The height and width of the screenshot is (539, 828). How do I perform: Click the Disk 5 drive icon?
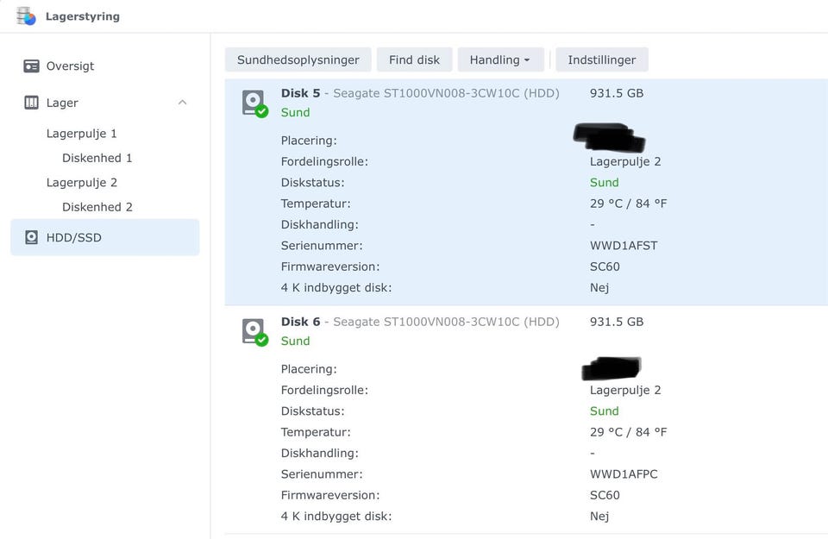tap(255, 103)
